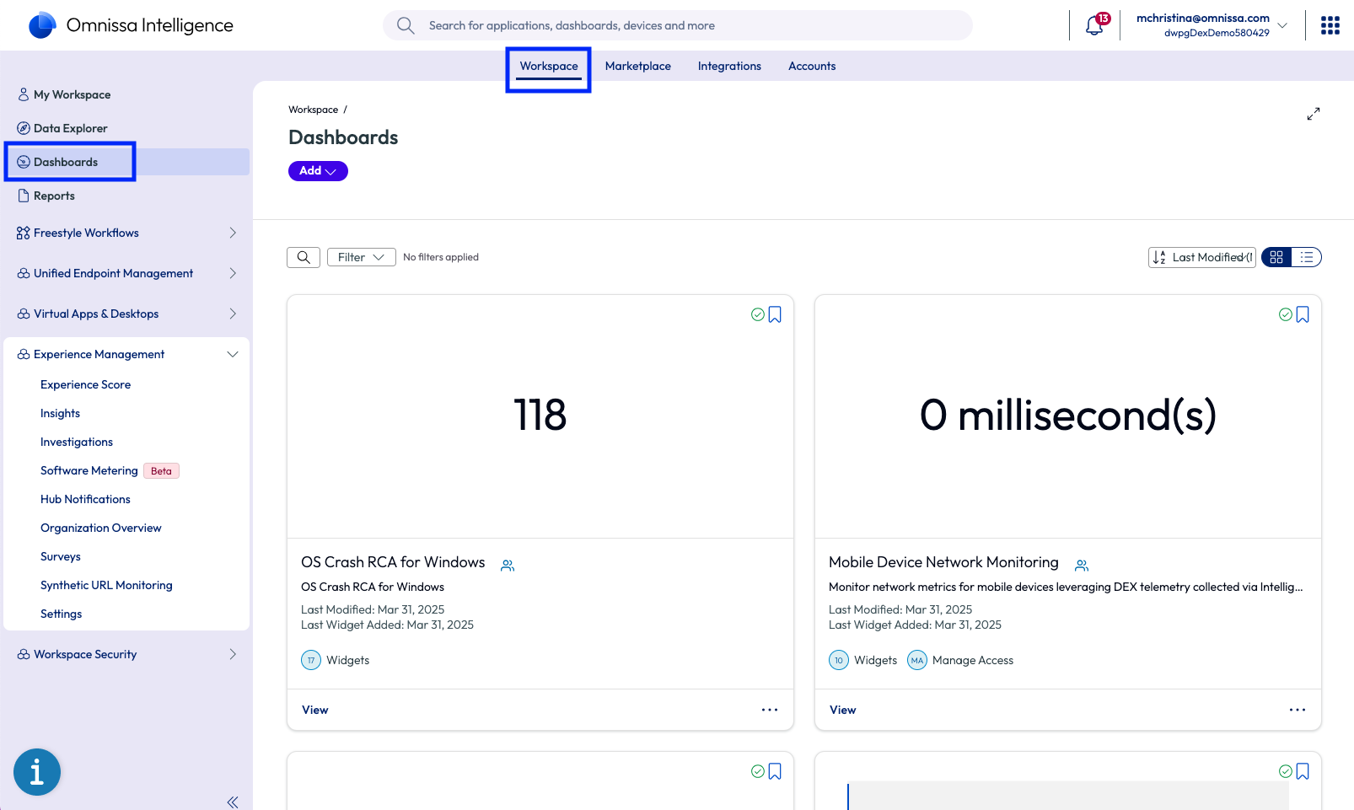This screenshot has width=1354, height=810.
Task: Open the Last Modified sort dropdown
Action: (1202, 257)
